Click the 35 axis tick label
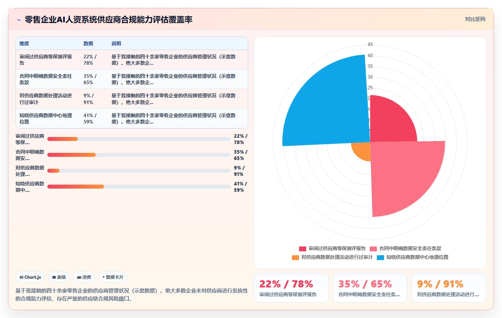The width and height of the screenshot is (502, 318). 370,66
